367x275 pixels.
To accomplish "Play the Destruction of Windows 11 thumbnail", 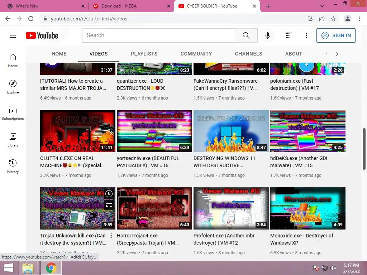I will [231, 131].
